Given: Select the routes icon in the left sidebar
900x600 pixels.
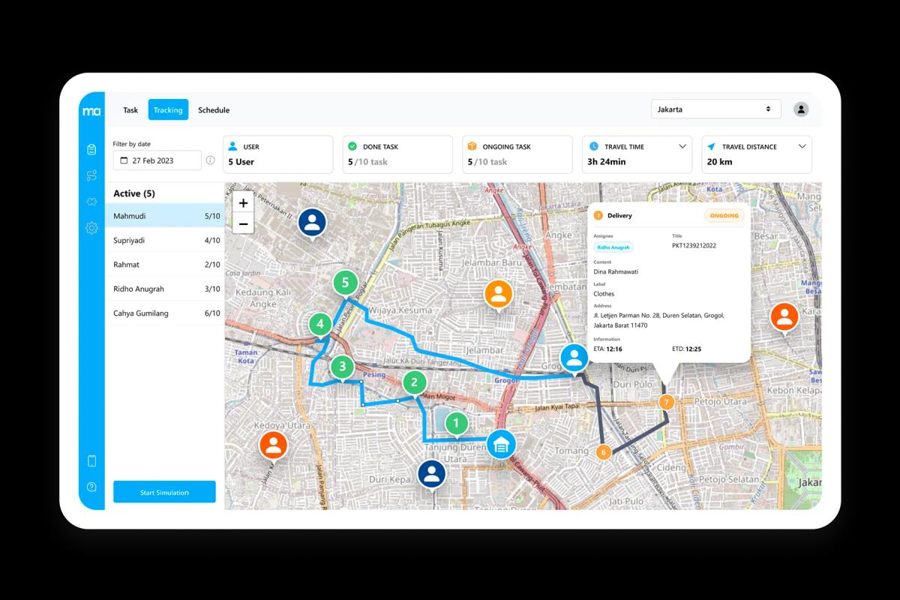Looking at the screenshot, I should pos(91,175).
